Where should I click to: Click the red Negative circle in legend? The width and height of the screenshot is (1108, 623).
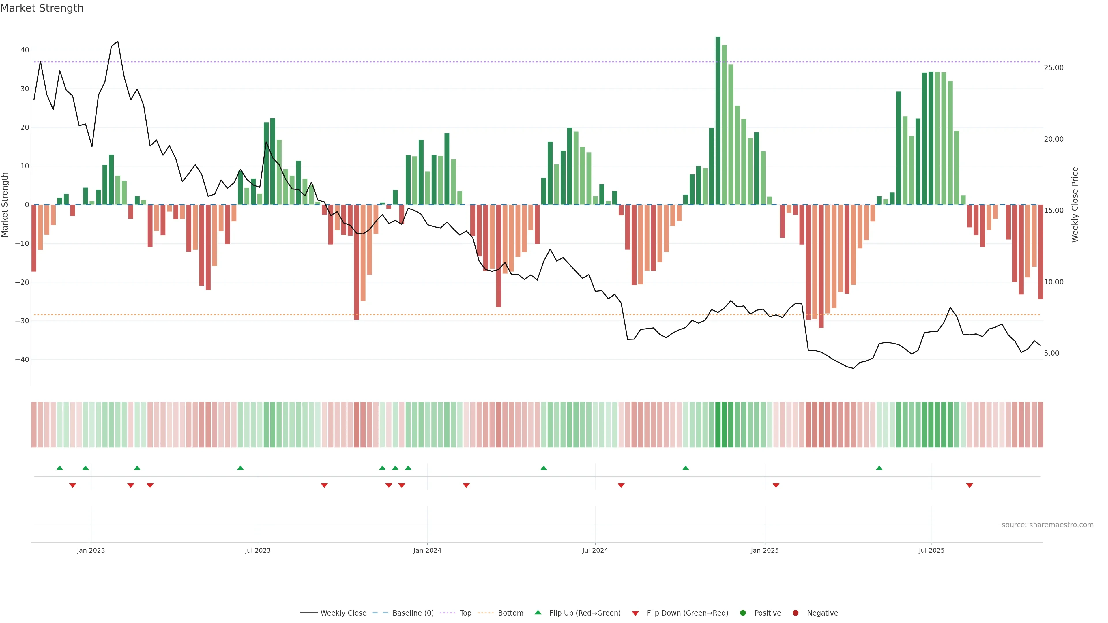pyautogui.click(x=795, y=613)
